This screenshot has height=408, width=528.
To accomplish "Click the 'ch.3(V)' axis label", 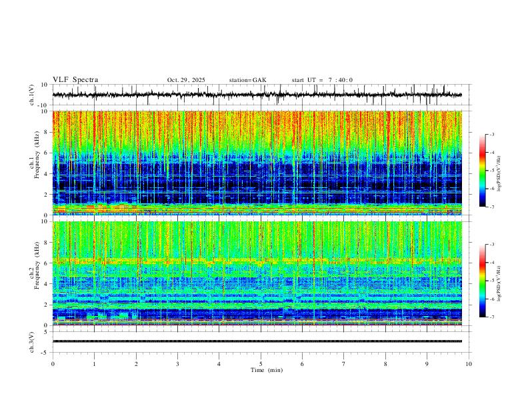I will point(32,342).
